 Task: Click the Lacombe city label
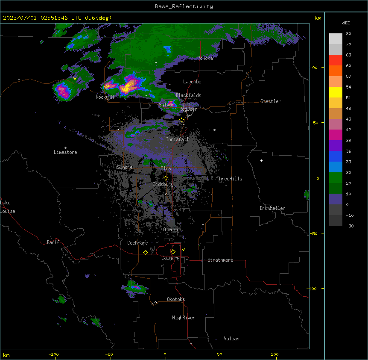coord(192,82)
